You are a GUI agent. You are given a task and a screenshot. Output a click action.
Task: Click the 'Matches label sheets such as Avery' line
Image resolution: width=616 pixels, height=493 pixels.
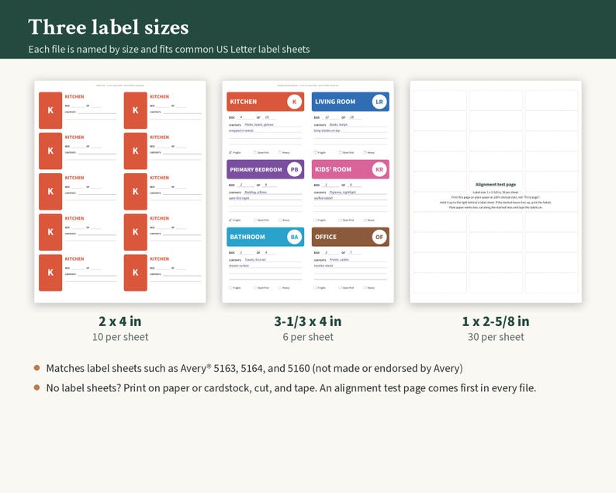point(254,368)
